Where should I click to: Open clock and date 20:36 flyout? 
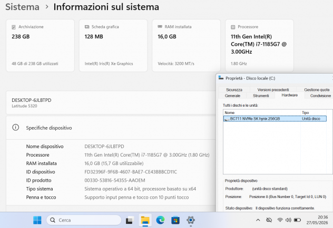coord(317,220)
